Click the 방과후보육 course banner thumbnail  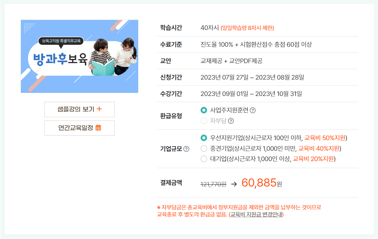(x=80, y=56)
